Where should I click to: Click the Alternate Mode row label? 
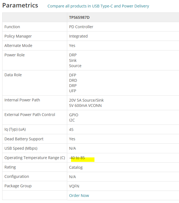[x=18, y=46]
